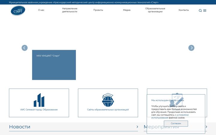This screenshot has height=135, width=216.
Task: Click the globe with graduation cap icon
Action: pyautogui.click(x=108, y=100)
